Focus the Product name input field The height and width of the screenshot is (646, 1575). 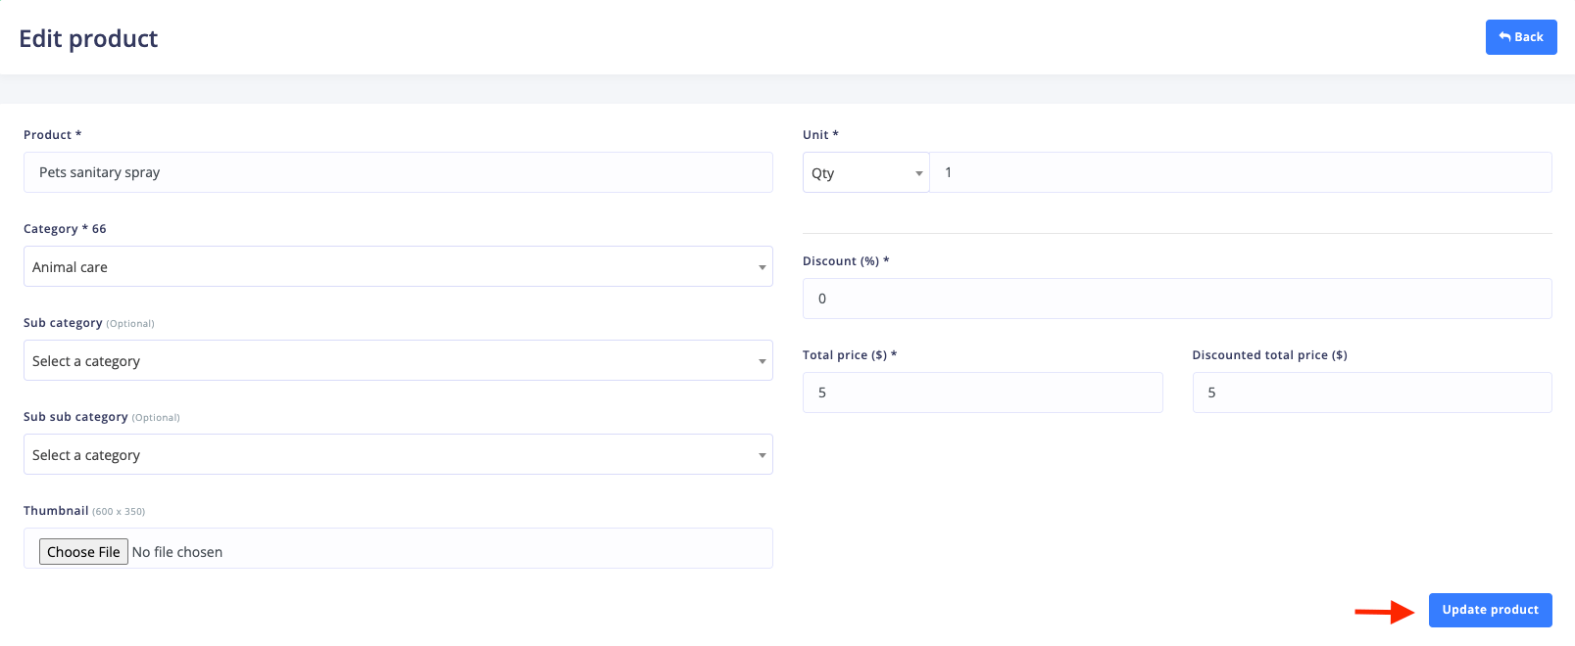pyautogui.click(x=398, y=172)
